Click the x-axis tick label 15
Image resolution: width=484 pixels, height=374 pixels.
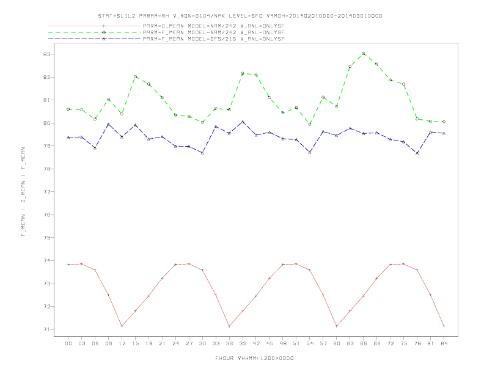click(x=135, y=343)
